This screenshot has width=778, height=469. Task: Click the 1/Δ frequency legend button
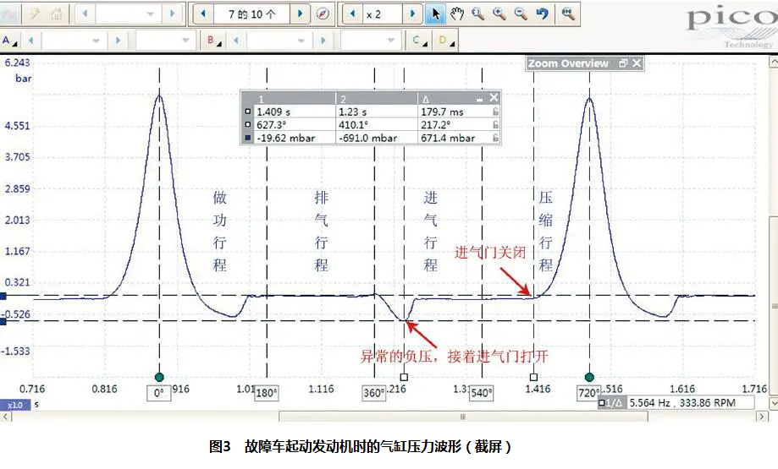coord(612,403)
